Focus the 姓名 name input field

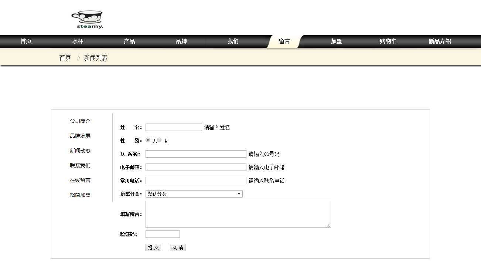pyautogui.click(x=174, y=127)
